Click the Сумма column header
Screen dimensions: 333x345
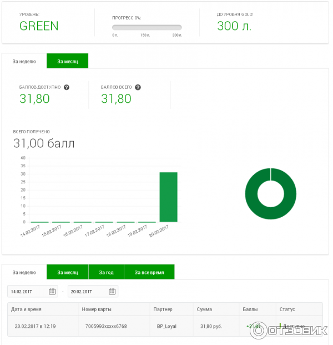[204, 309]
